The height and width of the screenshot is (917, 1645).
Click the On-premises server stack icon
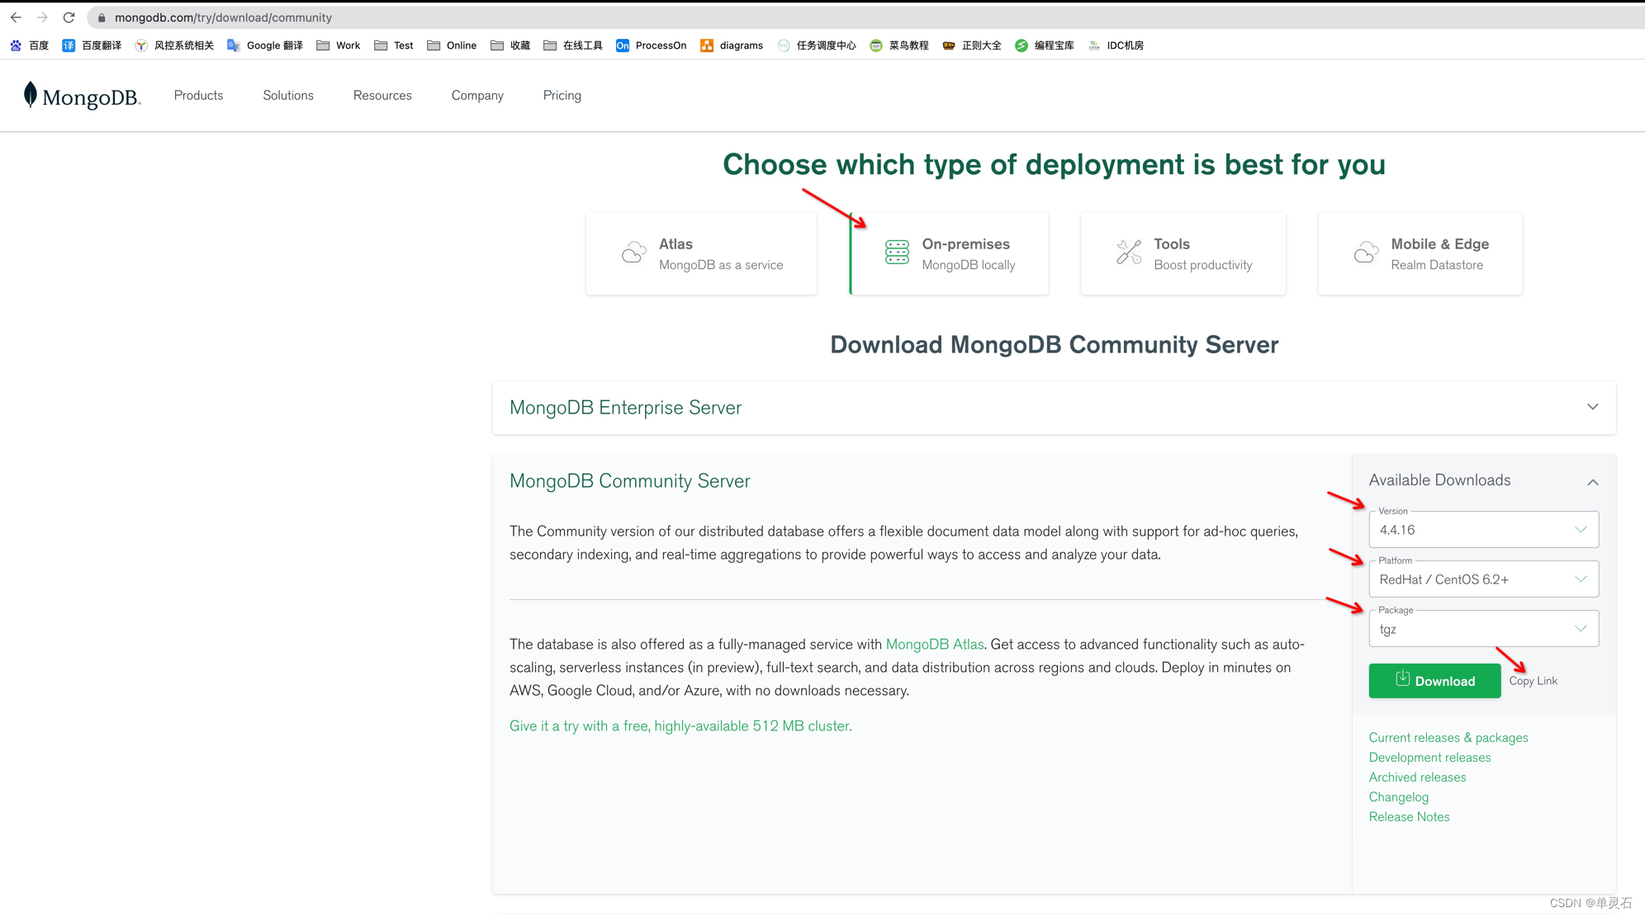click(x=897, y=253)
